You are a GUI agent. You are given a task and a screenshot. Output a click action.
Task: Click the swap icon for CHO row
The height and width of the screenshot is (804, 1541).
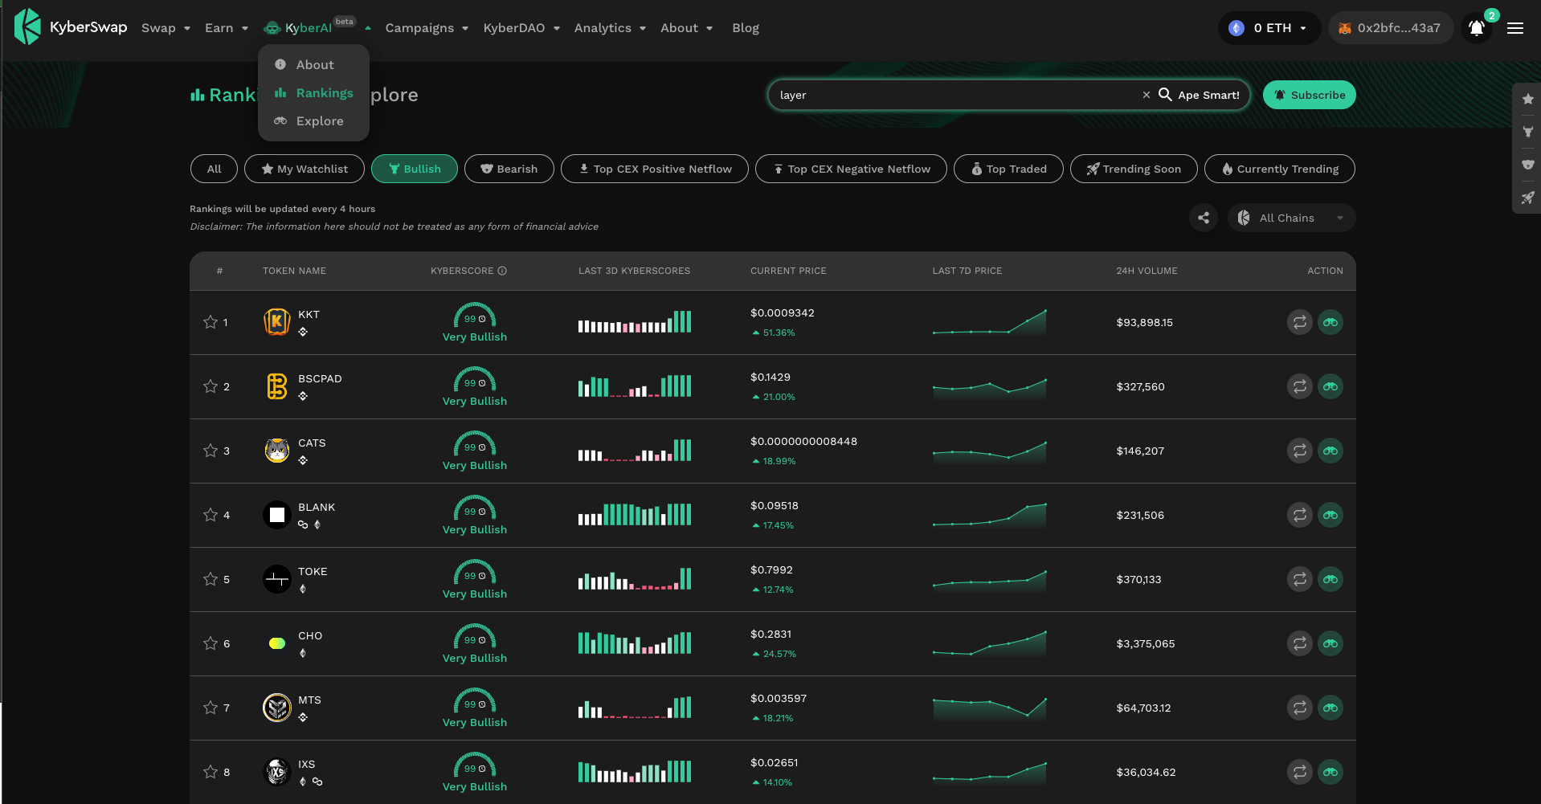1299,643
